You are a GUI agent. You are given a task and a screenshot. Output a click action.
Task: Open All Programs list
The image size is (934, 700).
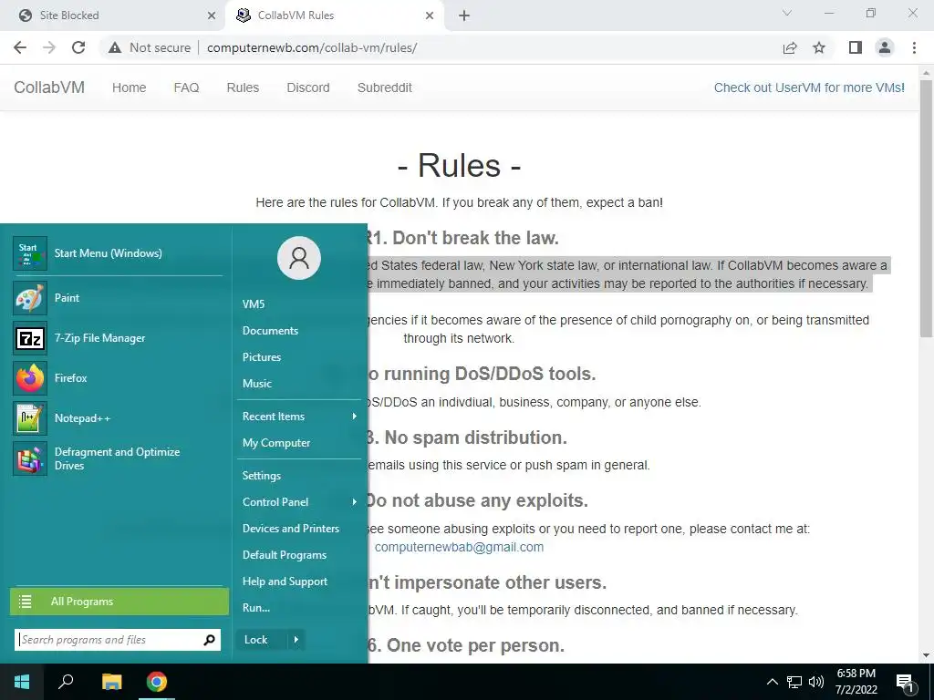(x=119, y=602)
